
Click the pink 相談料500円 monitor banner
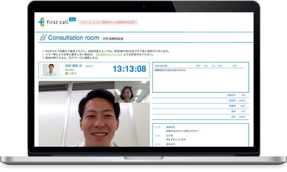pyautogui.click(x=108, y=22)
